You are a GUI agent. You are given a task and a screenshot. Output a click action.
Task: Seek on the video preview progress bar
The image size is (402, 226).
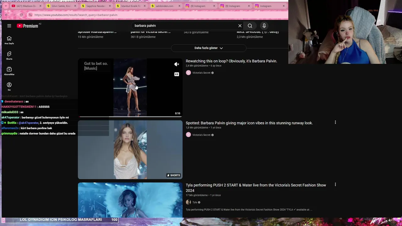[130, 116]
